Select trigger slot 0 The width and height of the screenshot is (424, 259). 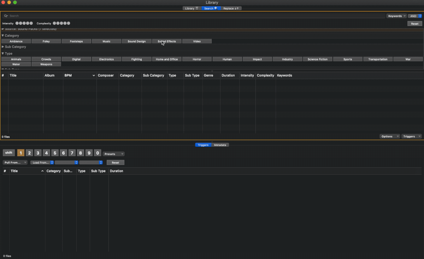tap(98, 153)
